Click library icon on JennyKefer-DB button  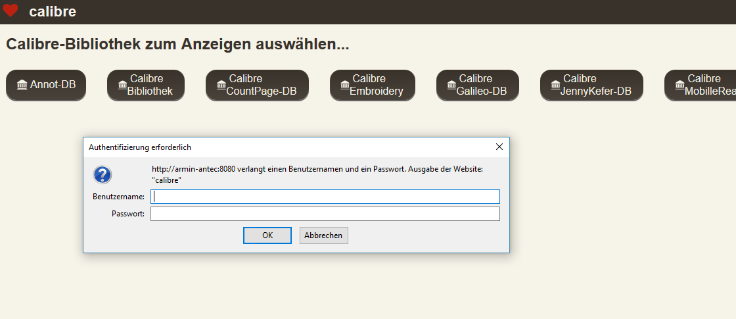556,85
